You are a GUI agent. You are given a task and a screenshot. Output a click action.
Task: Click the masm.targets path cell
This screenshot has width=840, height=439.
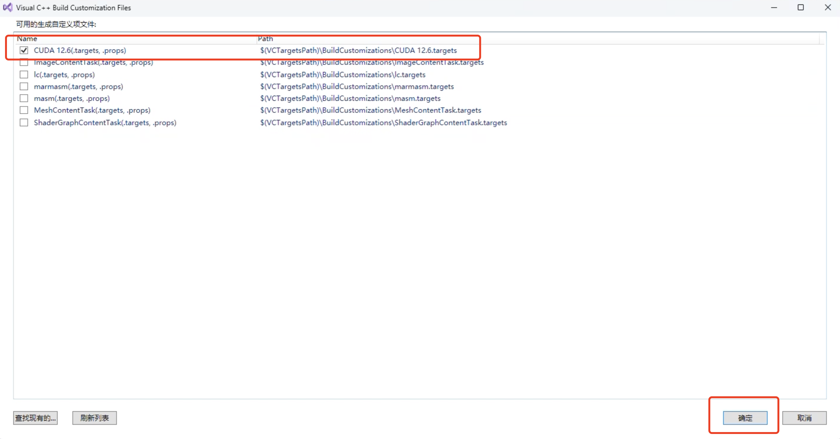pos(350,99)
